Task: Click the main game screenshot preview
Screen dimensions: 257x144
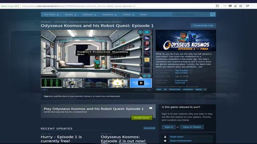Action: (96, 54)
